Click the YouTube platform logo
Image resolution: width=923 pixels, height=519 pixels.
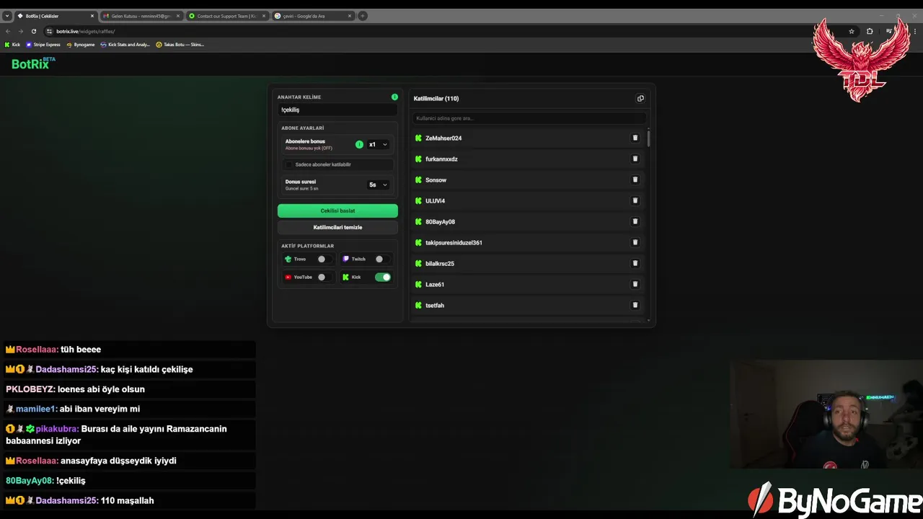click(288, 277)
